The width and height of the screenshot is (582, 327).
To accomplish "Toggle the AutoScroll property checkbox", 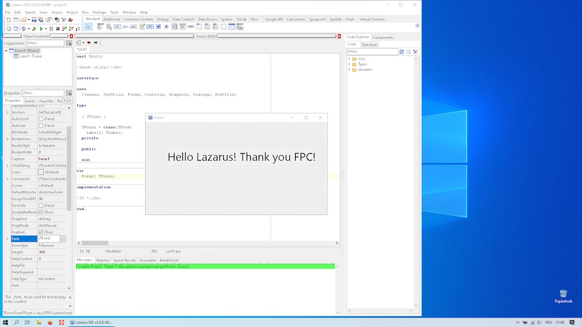I will point(41,119).
